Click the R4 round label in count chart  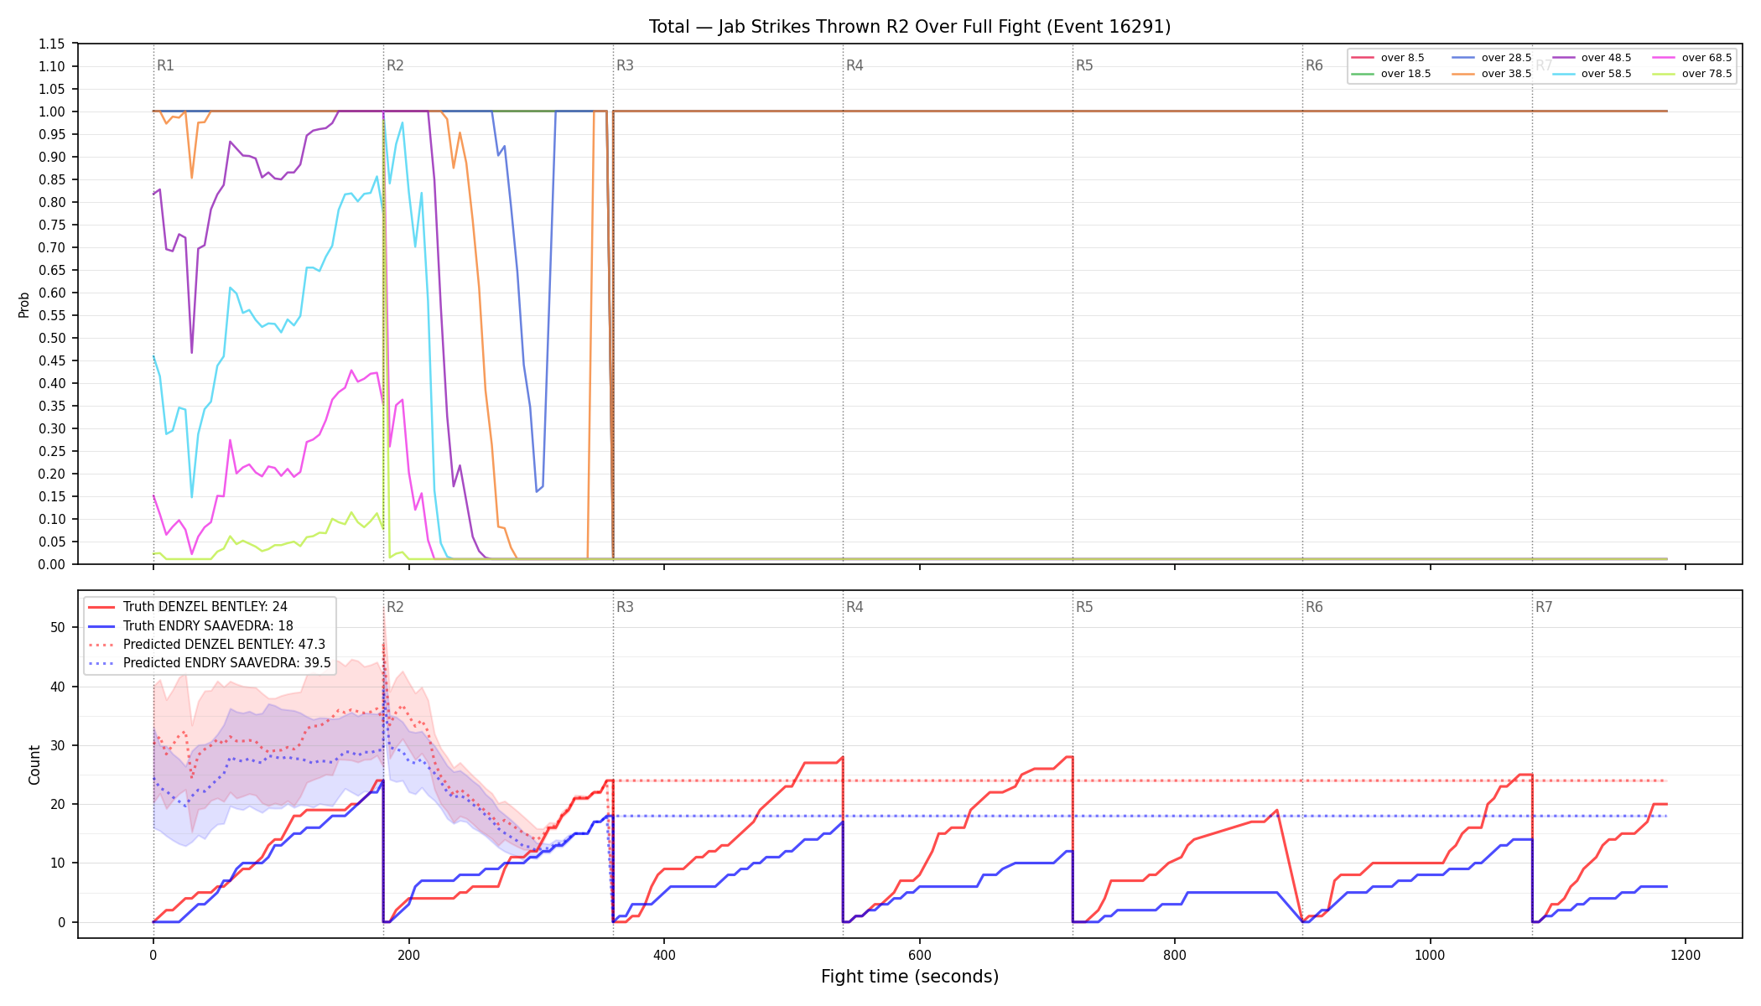[x=855, y=607]
